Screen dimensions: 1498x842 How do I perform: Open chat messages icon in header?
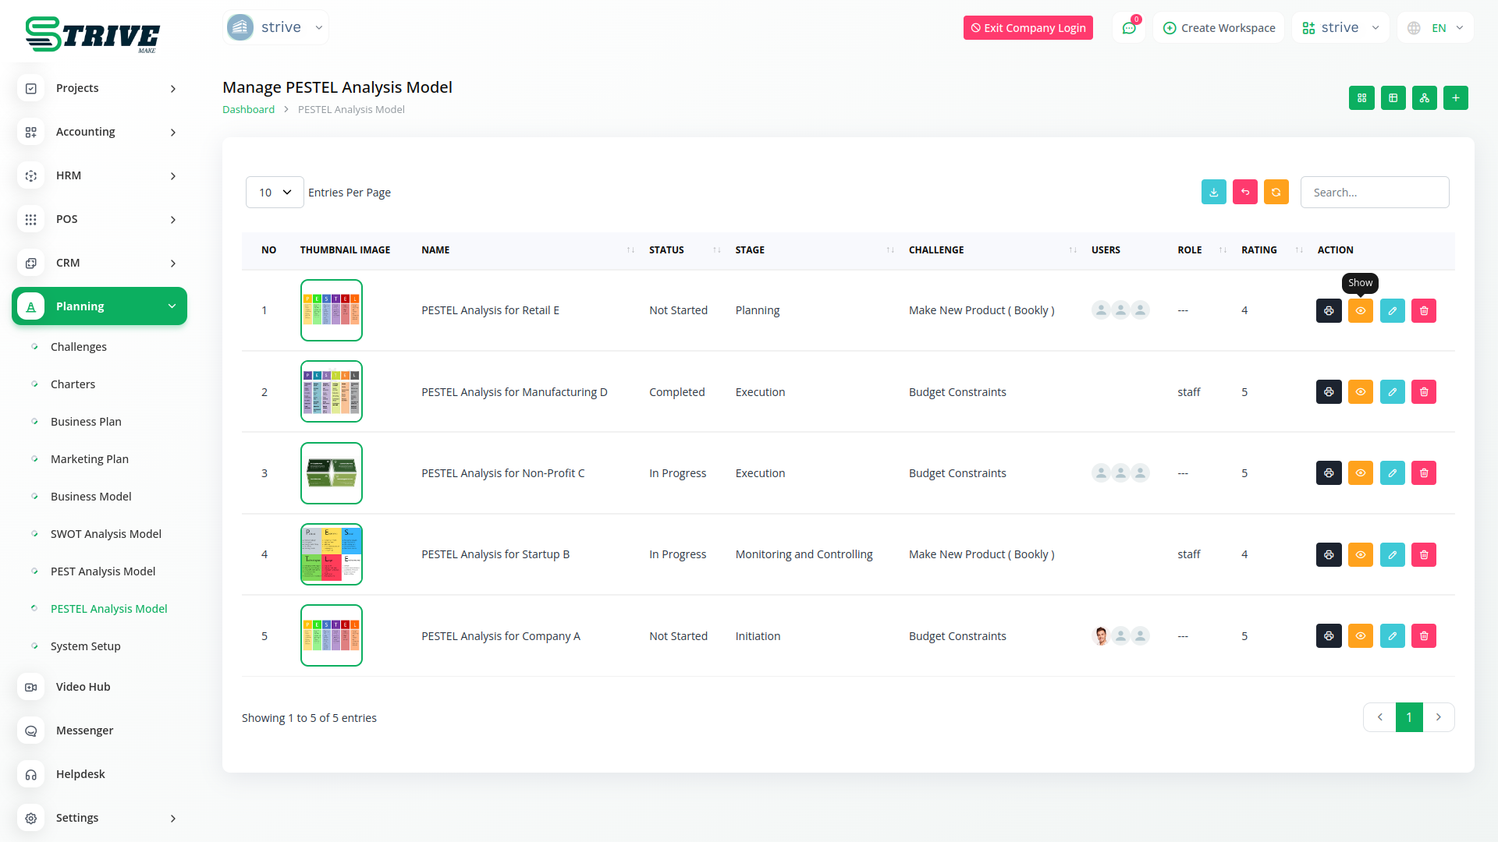point(1128,28)
